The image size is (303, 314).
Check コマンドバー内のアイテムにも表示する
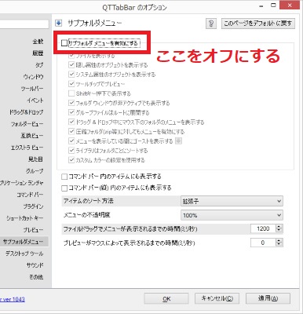click(64, 177)
